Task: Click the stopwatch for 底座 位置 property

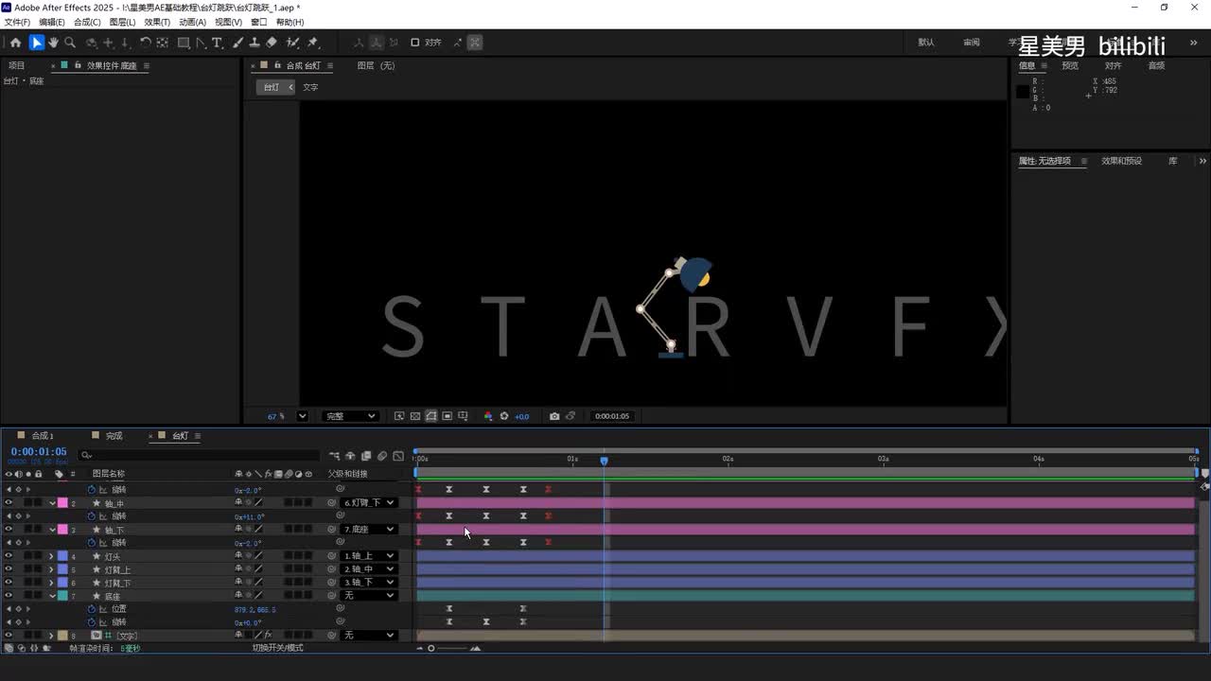Action: coord(93,609)
